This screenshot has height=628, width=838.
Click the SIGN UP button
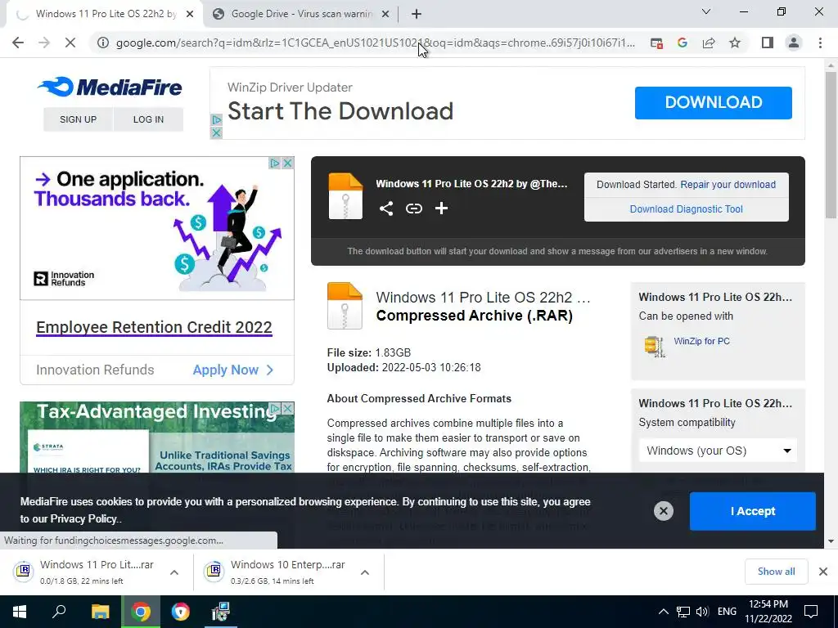pos(78,119)
